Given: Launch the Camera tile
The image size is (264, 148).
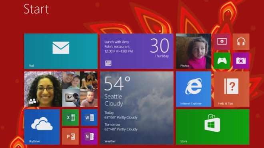Looking at the screenshot, I should [241, 61].
